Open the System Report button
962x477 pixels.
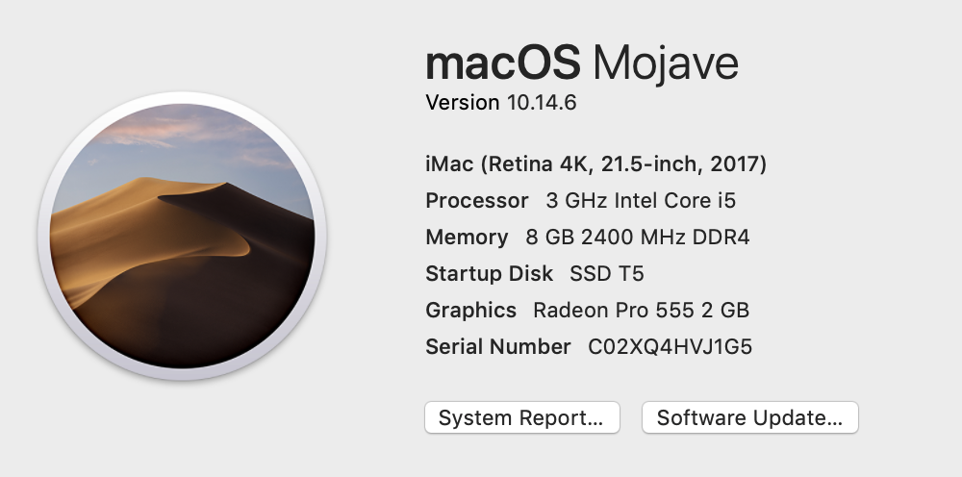pos(521,418)
